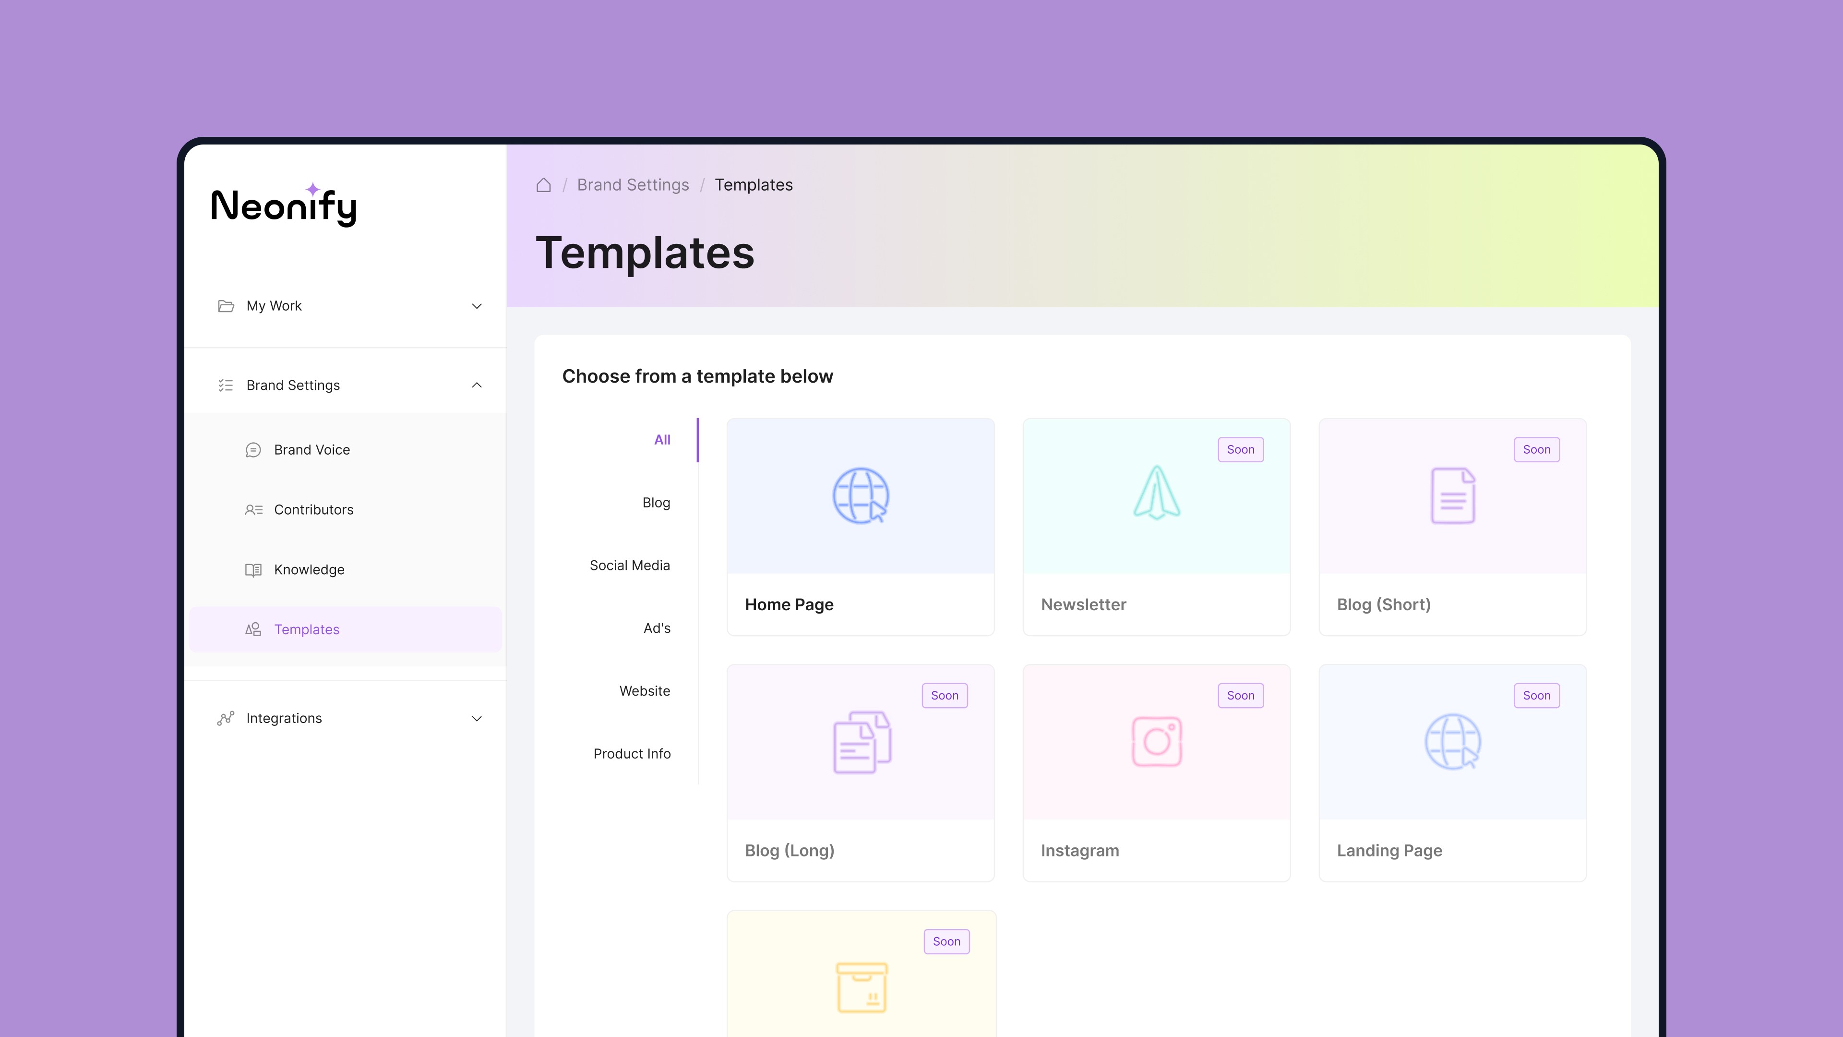Open the Landing Page template card
Viewport: 1843px width, 1037px height.
tap(1452, 773)
